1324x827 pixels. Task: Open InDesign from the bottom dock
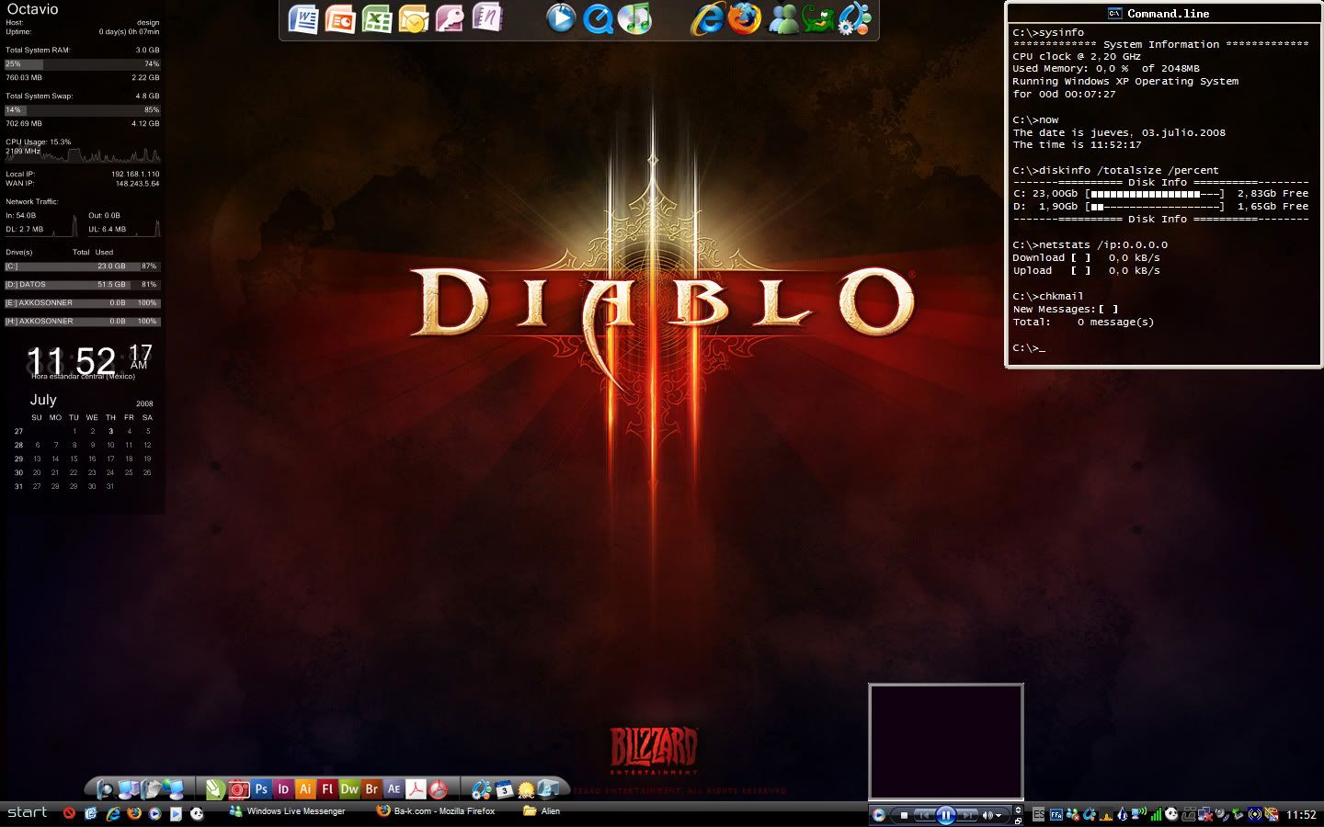coord(283,789)
